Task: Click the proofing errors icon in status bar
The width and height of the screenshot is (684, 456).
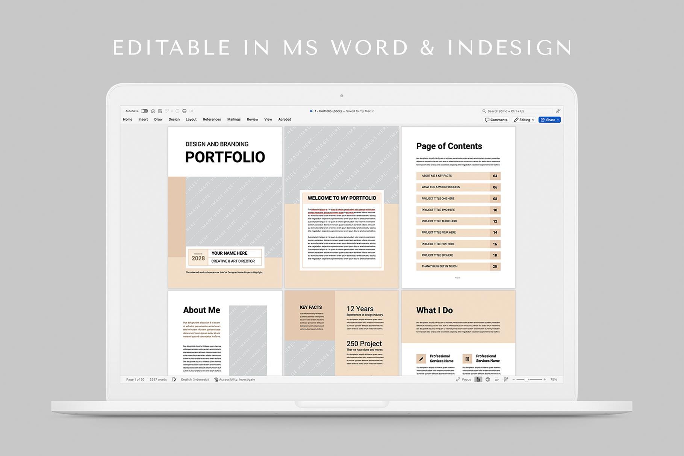Action: click(x=174, y=380)
